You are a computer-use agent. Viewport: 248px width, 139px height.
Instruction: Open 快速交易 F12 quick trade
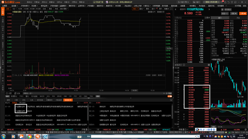tap(183, 2)
